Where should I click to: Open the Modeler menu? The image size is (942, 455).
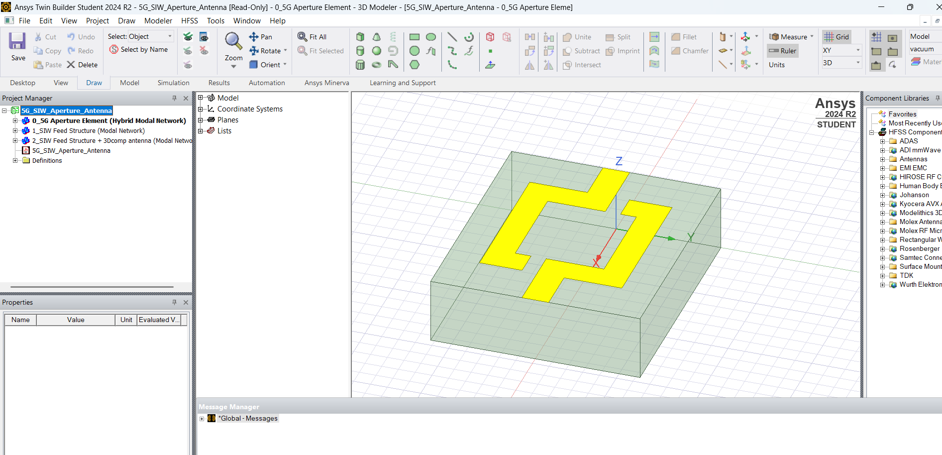(x=158, y=21)
